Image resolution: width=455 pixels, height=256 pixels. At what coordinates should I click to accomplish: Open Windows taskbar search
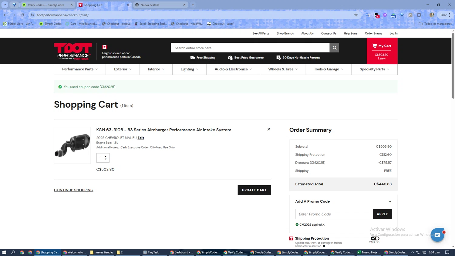point(13,252)
